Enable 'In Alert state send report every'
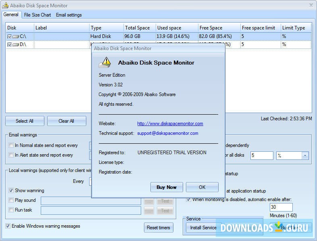Screen dimensions: 317x241 coord(11,155)
